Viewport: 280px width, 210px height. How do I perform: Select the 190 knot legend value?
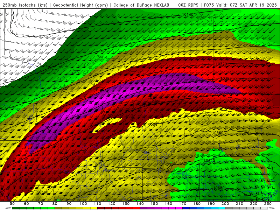pos(211,204)
